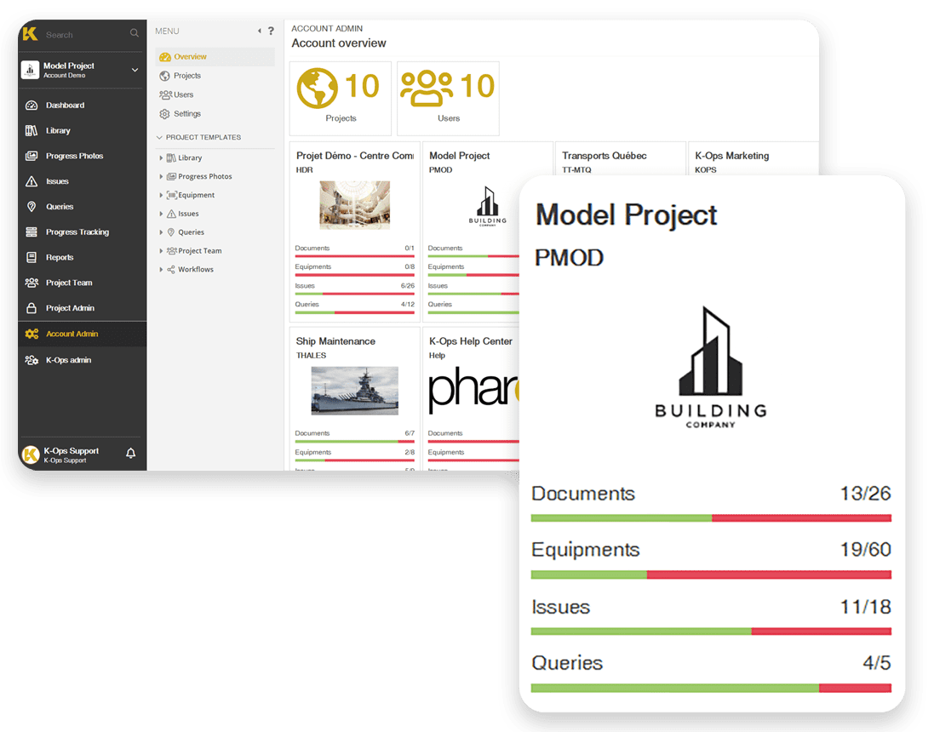Expand Project Team template node
Viewport: 934px width, 732px height.
point(161,251)
